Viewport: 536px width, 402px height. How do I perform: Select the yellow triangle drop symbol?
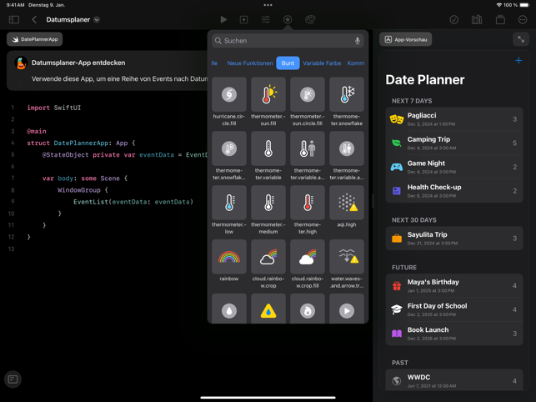tap(268, 309)
